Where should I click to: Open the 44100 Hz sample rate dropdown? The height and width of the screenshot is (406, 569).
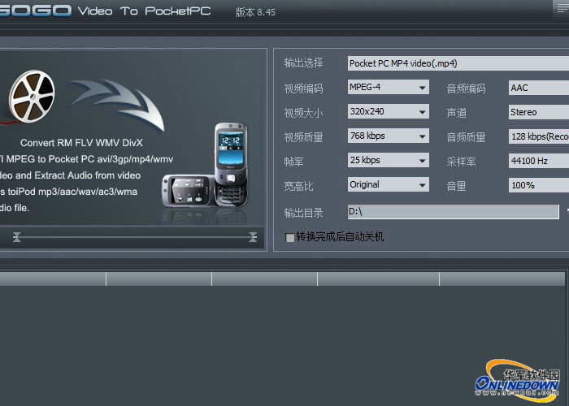click(538, 161)
